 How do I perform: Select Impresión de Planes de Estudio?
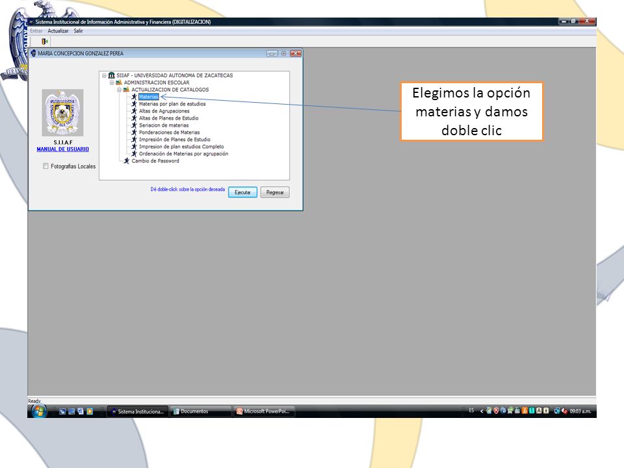[x=175, y=140]
